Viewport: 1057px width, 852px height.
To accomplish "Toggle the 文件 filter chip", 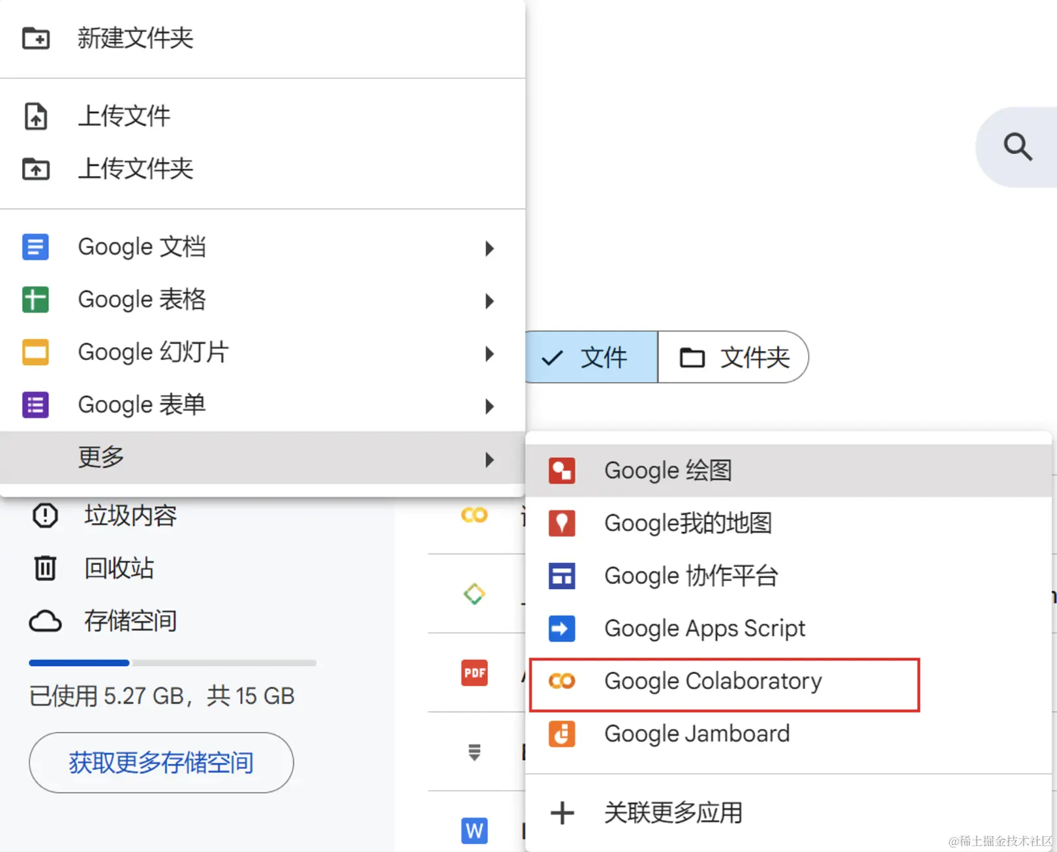I will (x=590, y=357).
